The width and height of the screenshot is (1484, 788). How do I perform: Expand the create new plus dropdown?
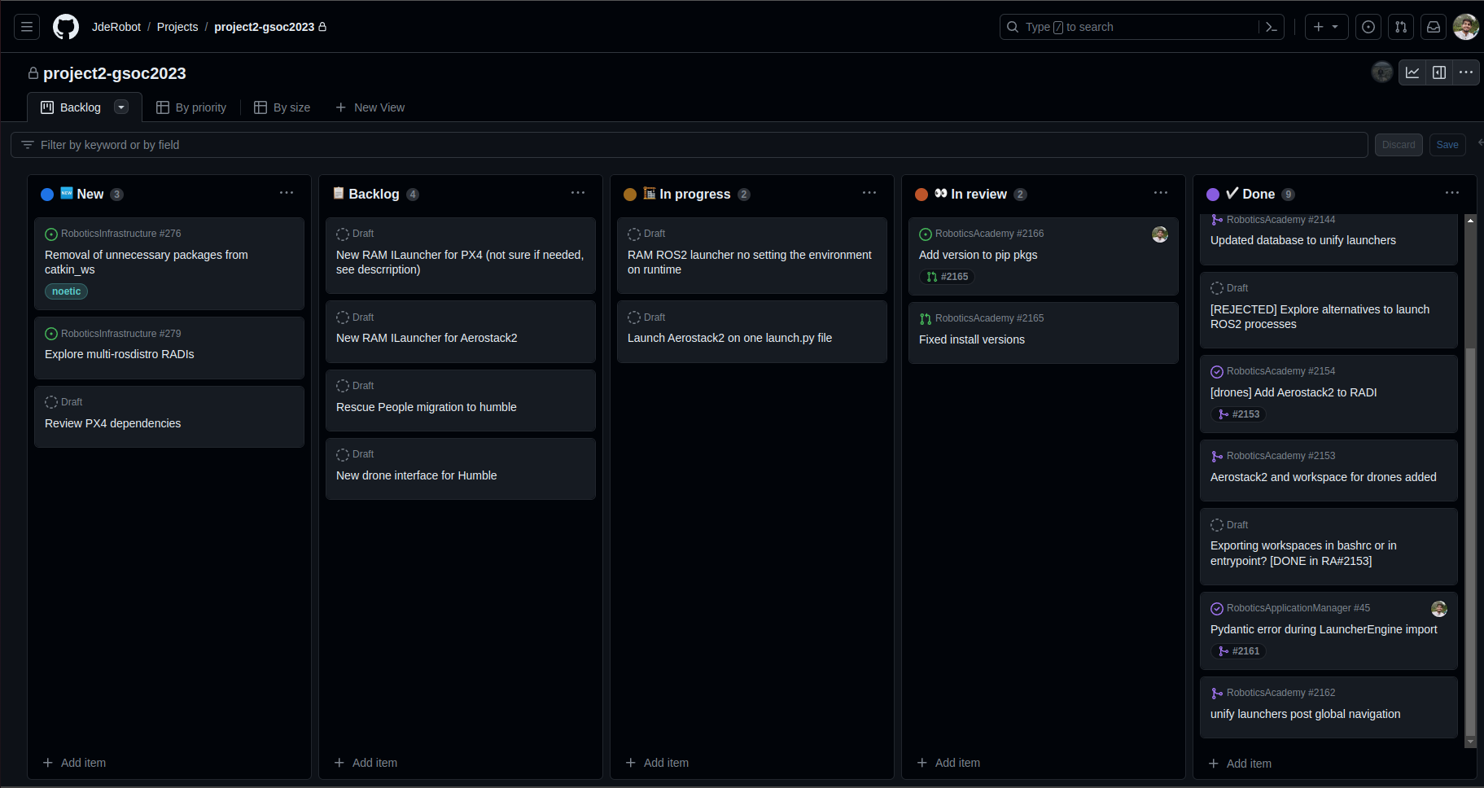point(1326,27)
